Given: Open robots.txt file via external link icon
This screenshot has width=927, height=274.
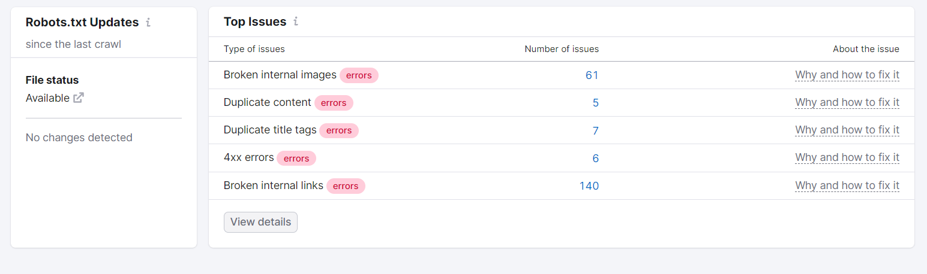Looking at the screenshot, I should click(79, 98).
